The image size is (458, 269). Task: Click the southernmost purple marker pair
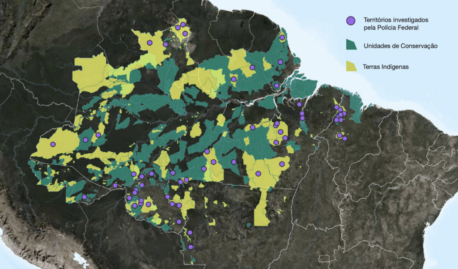[x=191, y=247]
